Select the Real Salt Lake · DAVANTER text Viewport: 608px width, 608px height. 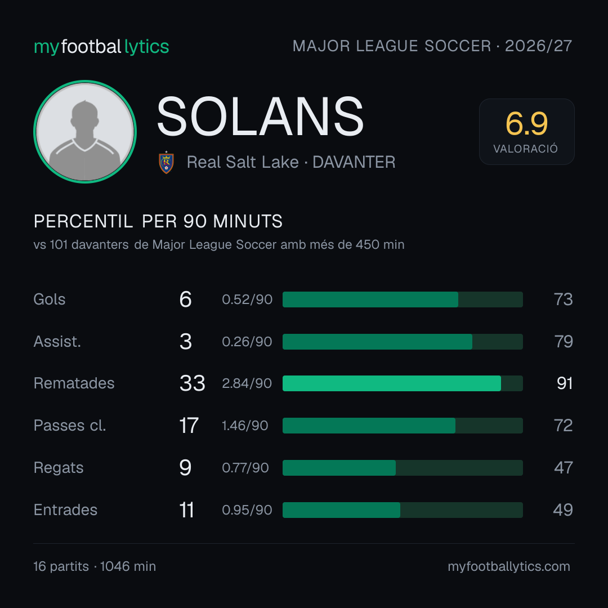pos(291,162)
